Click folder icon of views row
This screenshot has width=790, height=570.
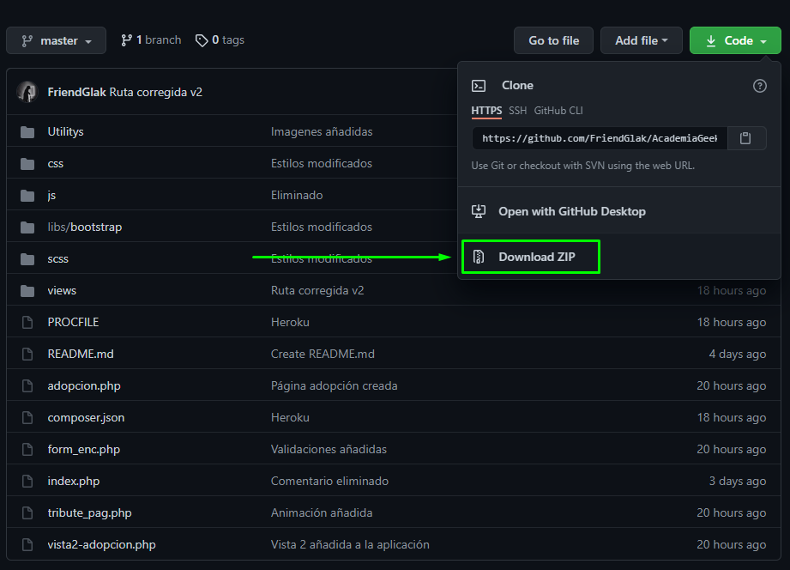tap(27, 291)
